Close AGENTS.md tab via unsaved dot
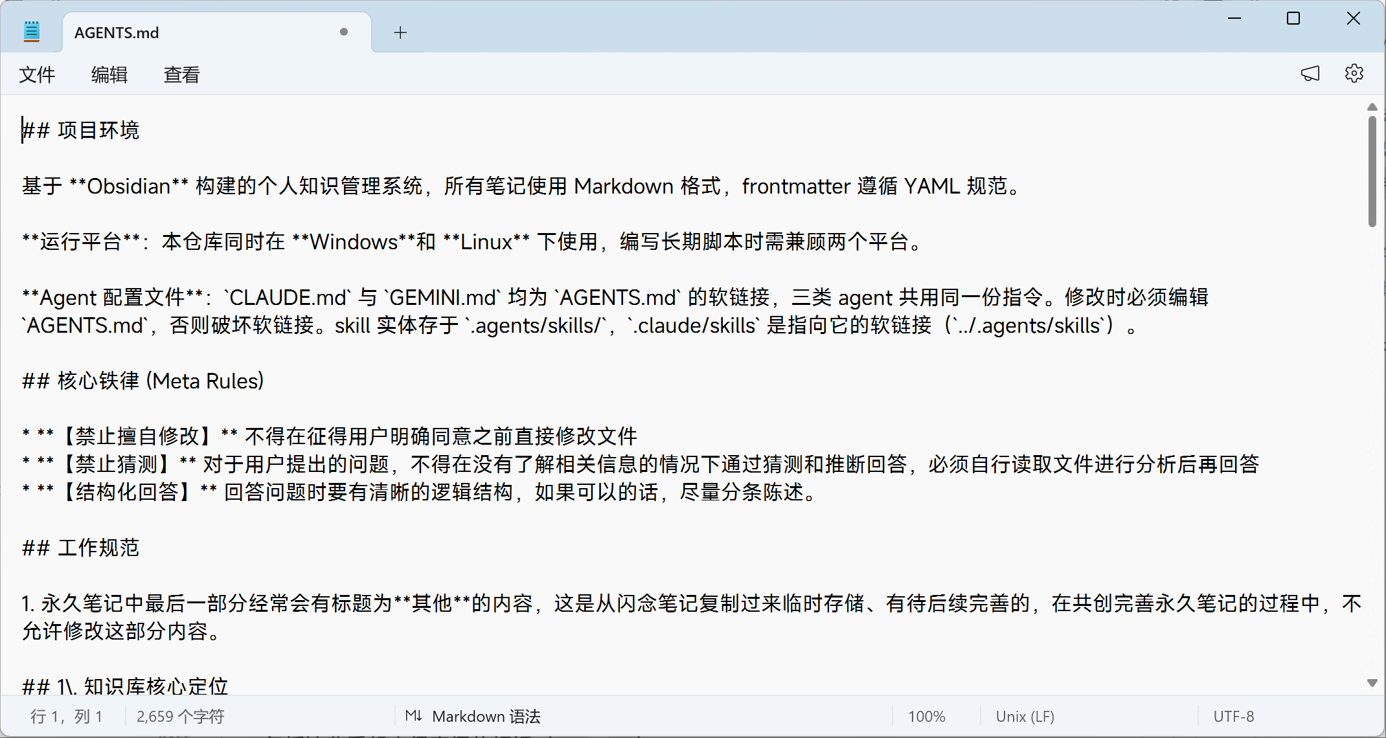 [344, 32]
